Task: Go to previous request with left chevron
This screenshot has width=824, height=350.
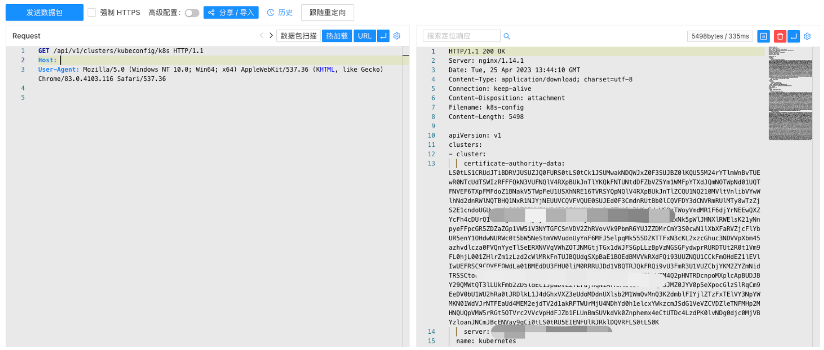Action: click(261, 36)
